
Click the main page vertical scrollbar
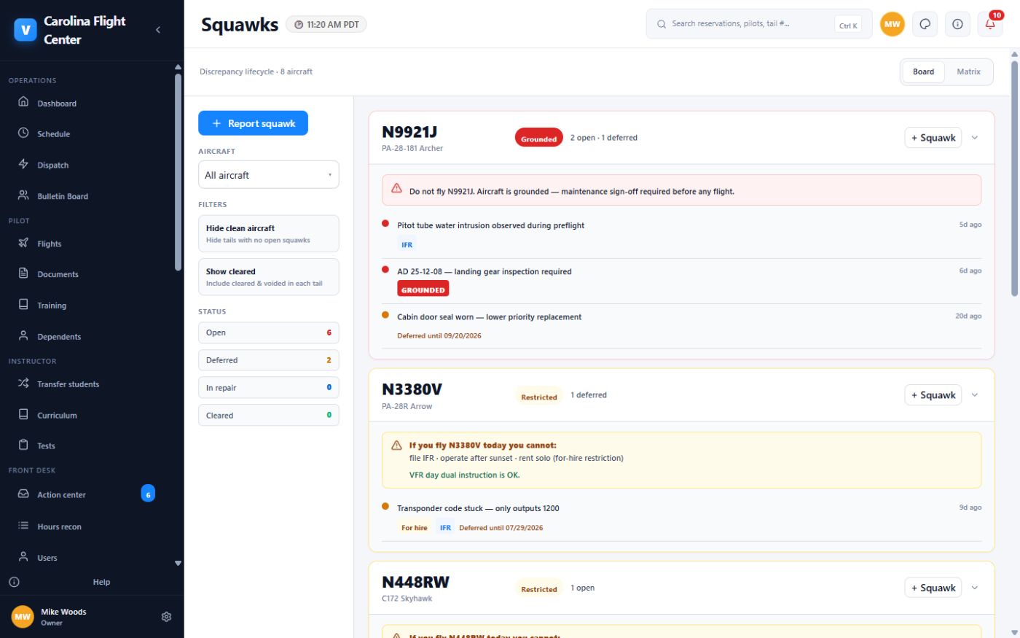(1014, 179)
